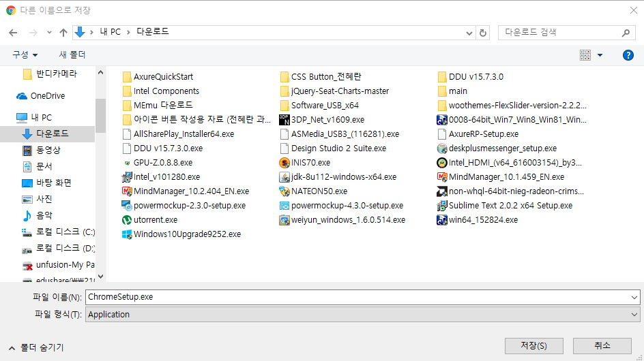Open the 파일 형식 Application dropdown

[x=362, y=315]
